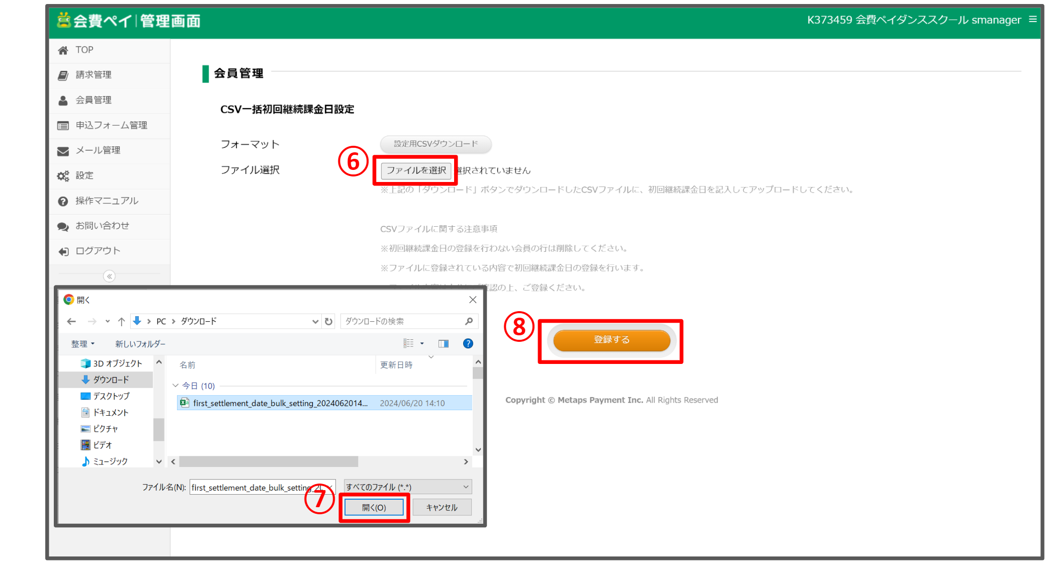Click back arrow in file dialog
The width and height of the screenshot is (1048, 563).
pyautogui.click(x=71, y=321)
